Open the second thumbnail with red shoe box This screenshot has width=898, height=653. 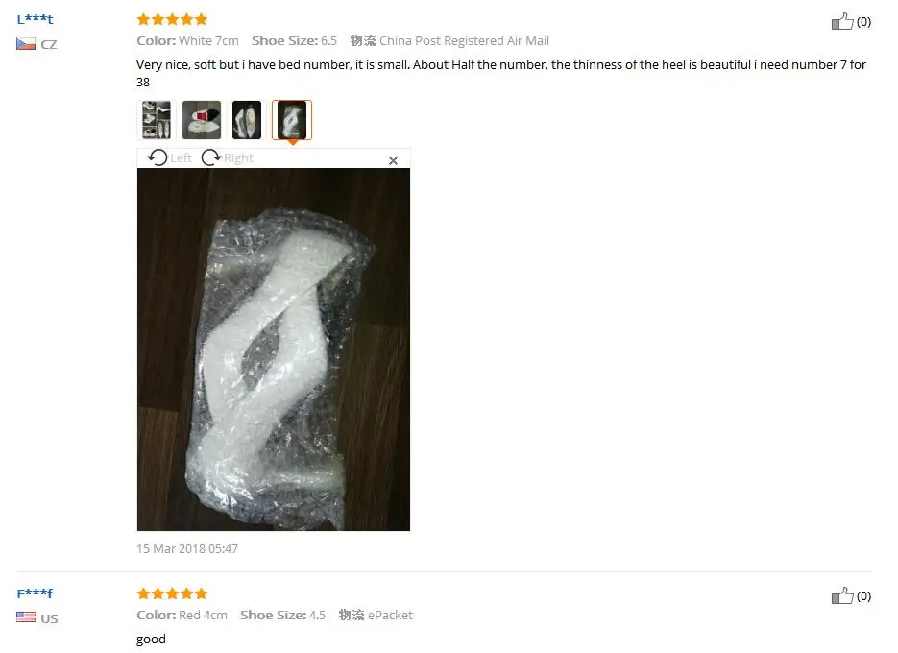point(202,120)
